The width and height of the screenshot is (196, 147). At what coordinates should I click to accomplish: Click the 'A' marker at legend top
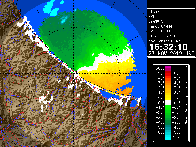coord(186,66)
